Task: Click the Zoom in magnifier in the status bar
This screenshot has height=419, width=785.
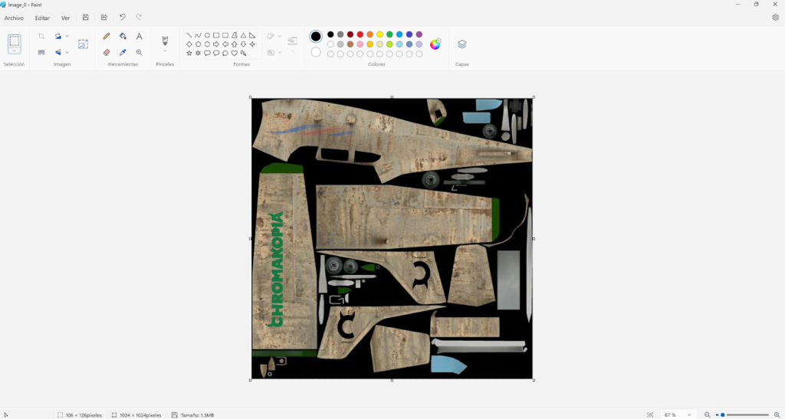Action: pos(777,415)
